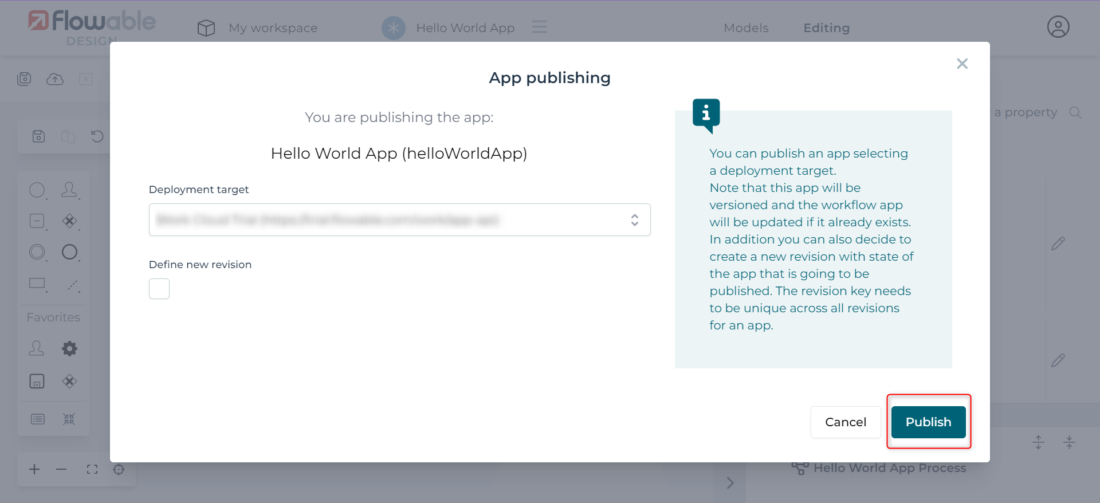
Task: Switch to the Models tab
Action: pos(746,28)
